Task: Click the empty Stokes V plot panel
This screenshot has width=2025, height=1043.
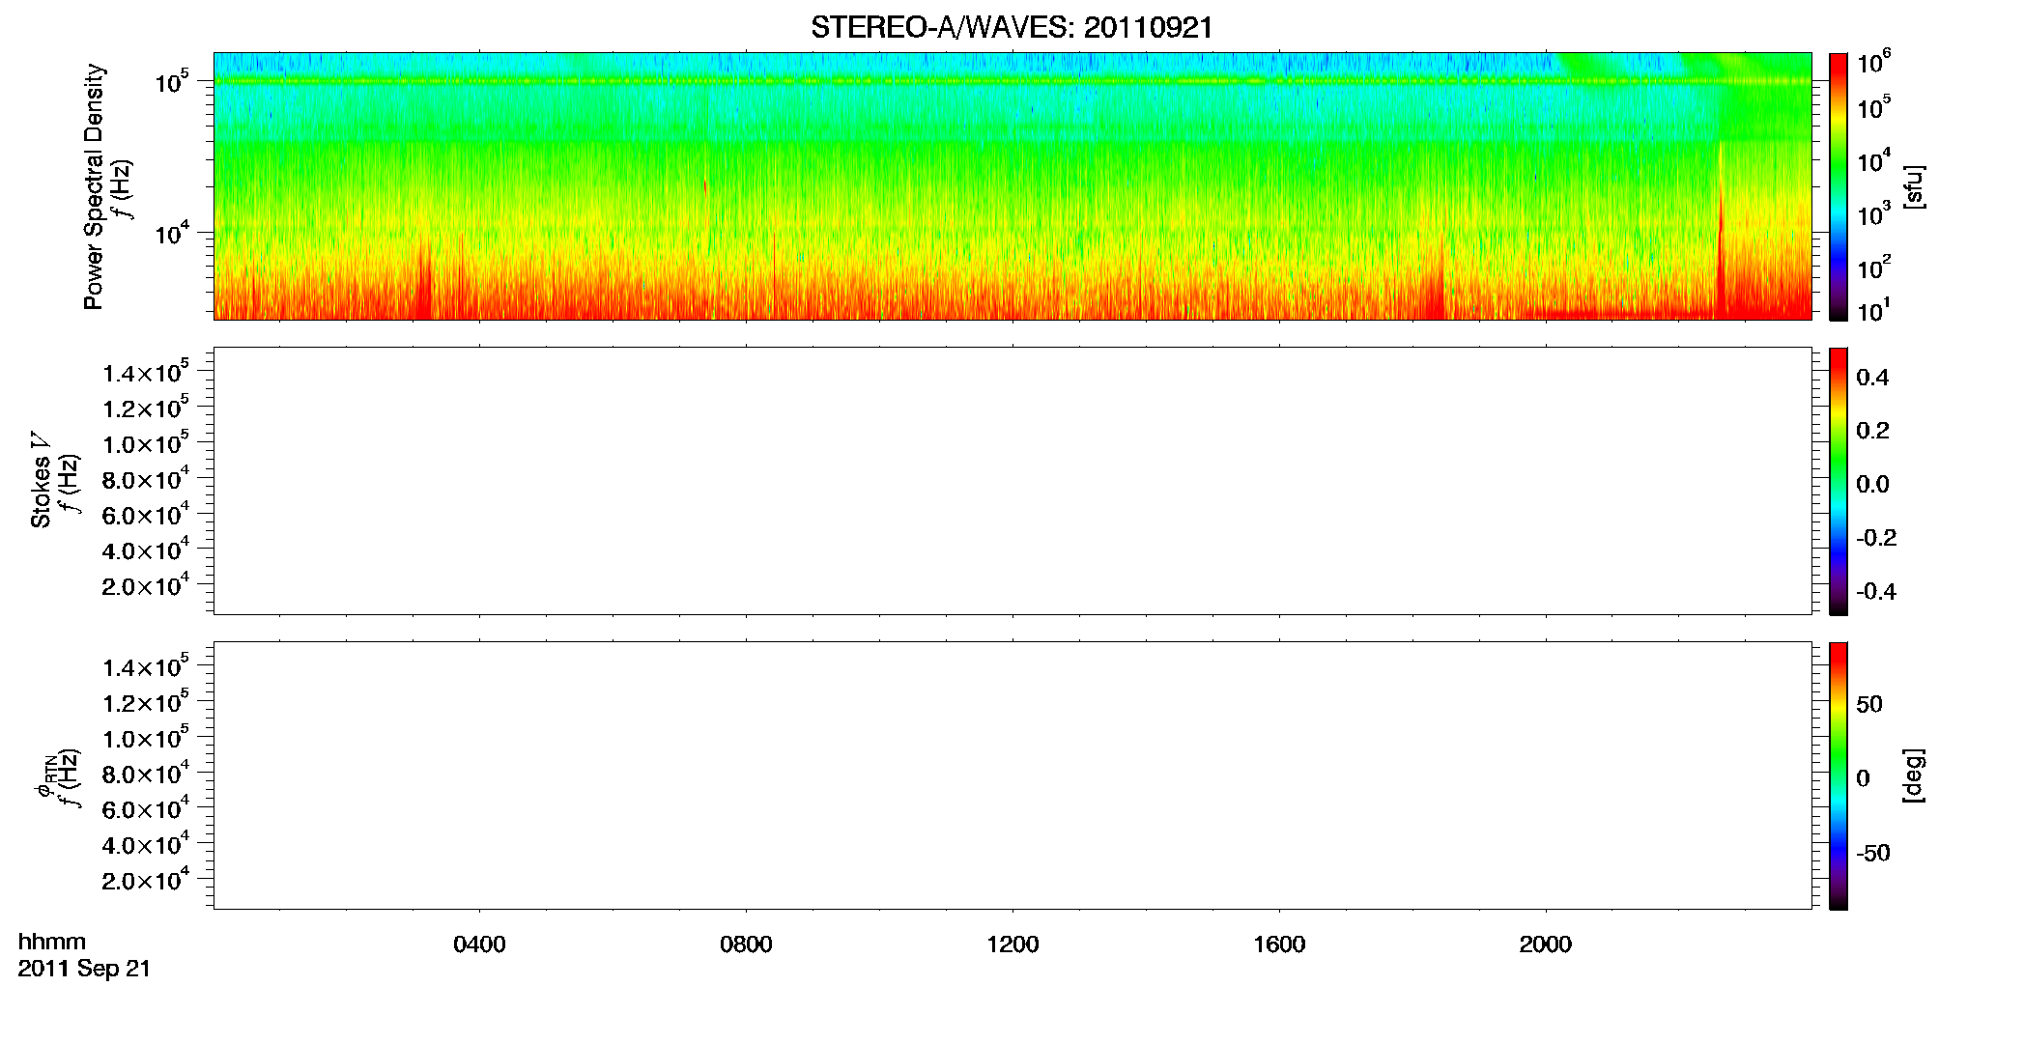Action: click(x=1012, y=480)
